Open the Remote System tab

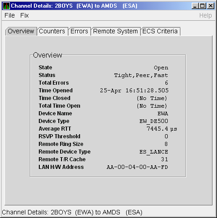point(115,32)
